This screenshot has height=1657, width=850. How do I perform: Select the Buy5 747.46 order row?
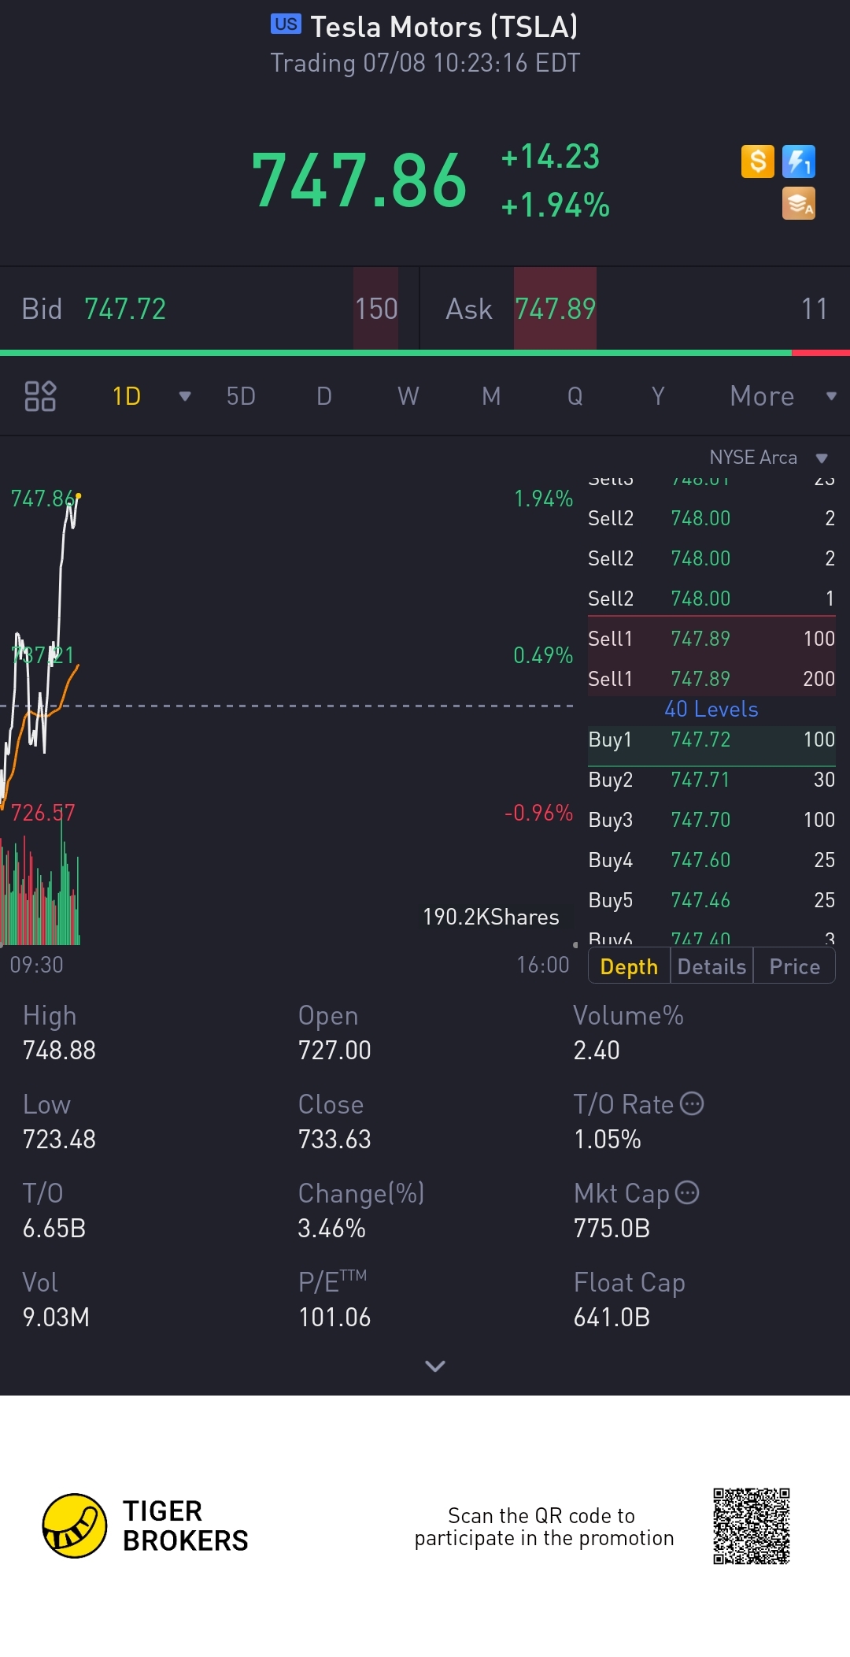point(711,900)
